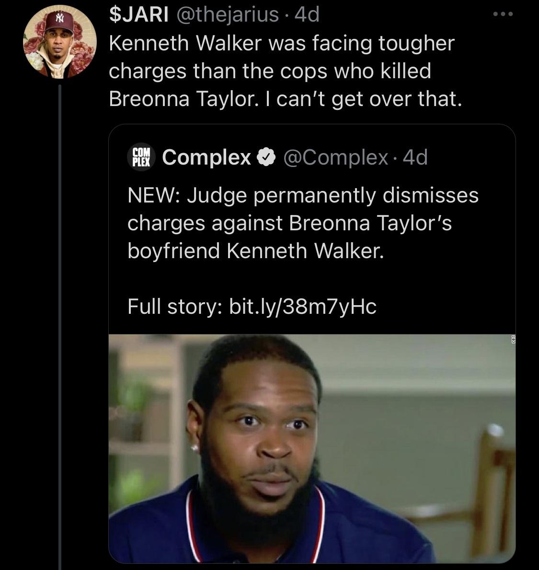Tap the vertical thread line below the avatar
The width and height of the screenshot is (539, 570).
[60, 326]
